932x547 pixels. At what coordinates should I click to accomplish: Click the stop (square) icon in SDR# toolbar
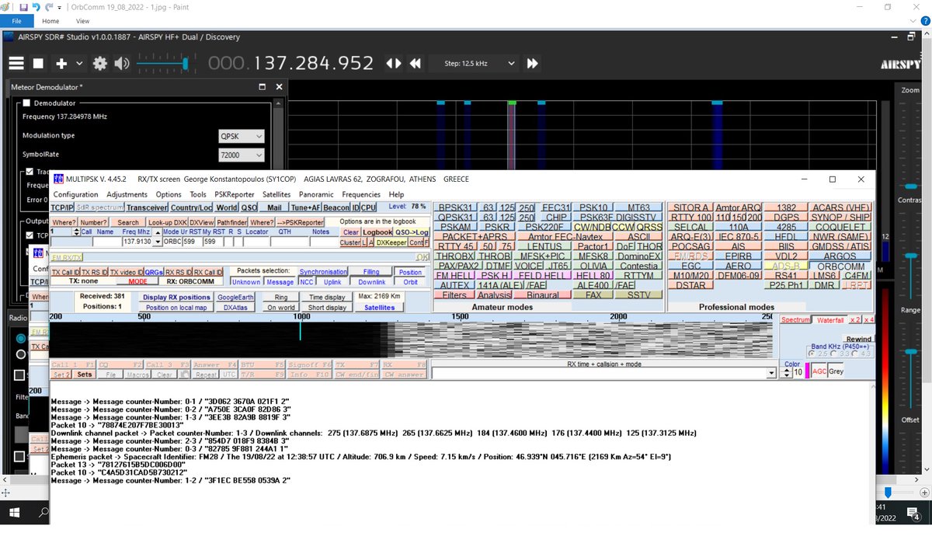coord(37,63)
